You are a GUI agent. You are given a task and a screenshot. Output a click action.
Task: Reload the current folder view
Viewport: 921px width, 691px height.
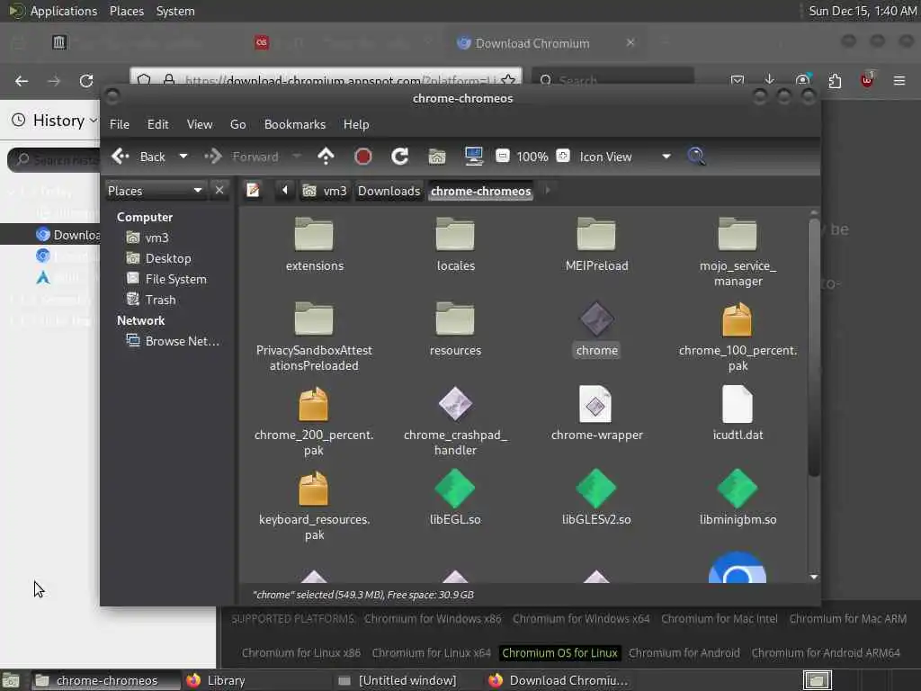click(x=400, y=157)
